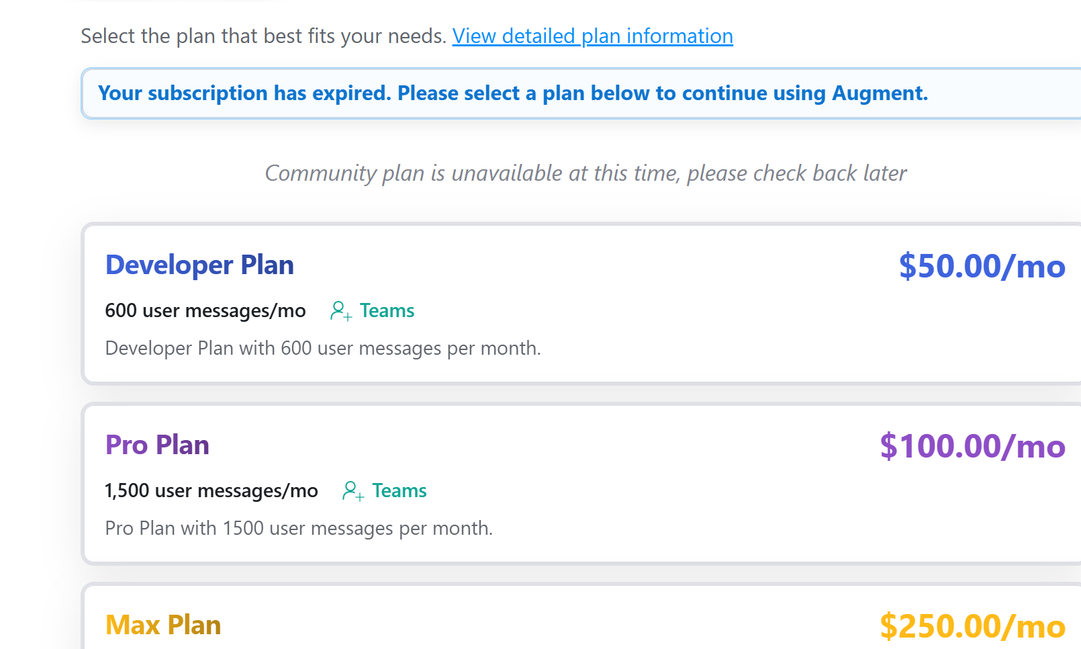
Task: Select Teams label in Pro Plan
Action: 399,490
